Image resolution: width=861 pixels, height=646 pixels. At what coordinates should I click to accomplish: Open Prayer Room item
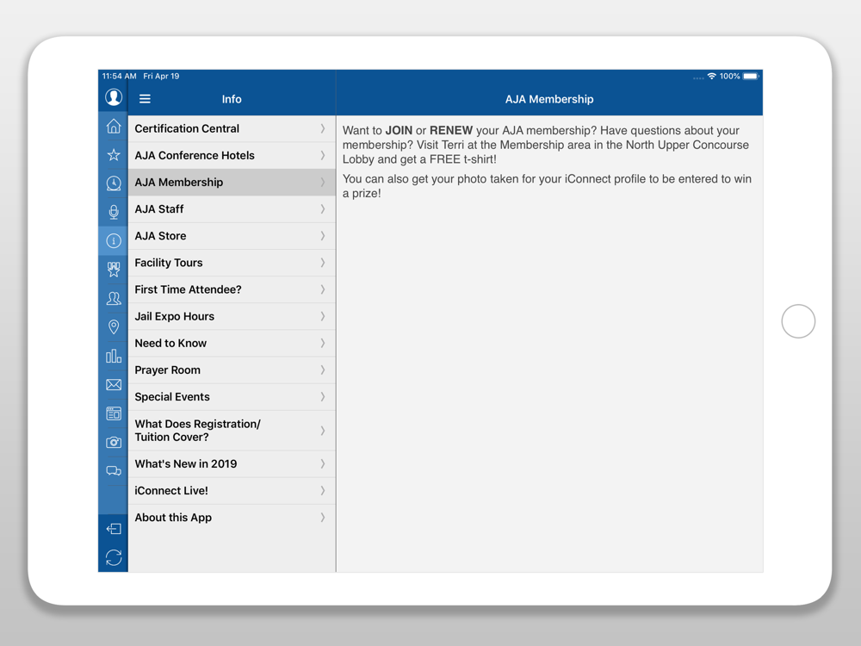pos(232,370)
